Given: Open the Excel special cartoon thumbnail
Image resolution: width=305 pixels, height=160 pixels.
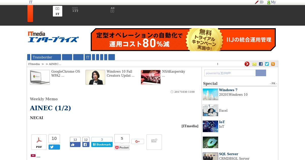Looking at the screenshot, I should (210, 110).
